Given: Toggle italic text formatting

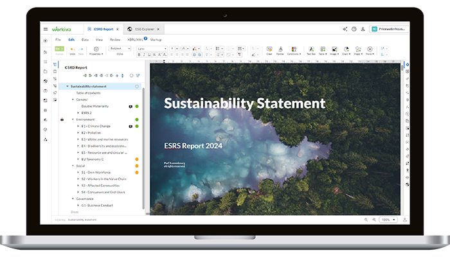Looking at the screenshot, I should click(x=145, y=56).
